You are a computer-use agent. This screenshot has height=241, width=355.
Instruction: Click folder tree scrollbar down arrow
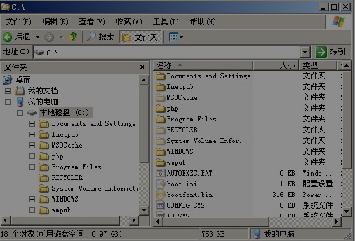tap(144, 210)
